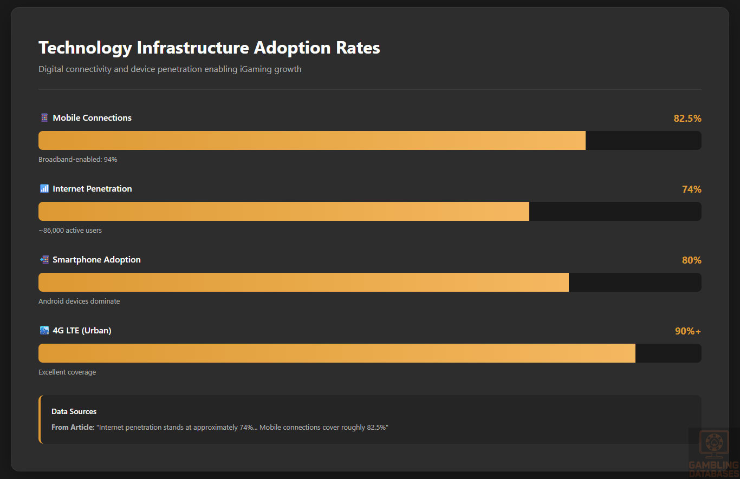Click the Smartphone Adoption icon
Viewport: 740px width, 479px height.
(x=44, y=260)
